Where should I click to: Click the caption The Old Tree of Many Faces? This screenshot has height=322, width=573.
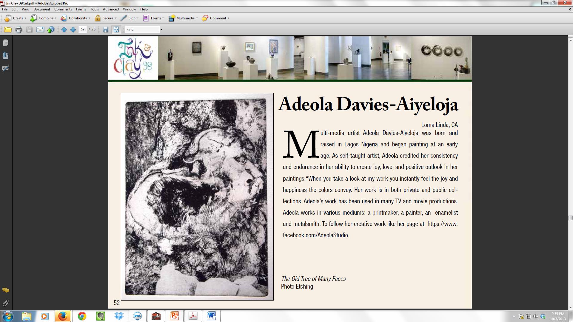tap(314, 279)
